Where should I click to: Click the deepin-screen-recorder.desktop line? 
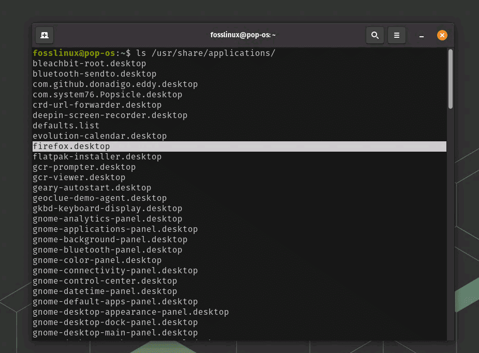110,115
